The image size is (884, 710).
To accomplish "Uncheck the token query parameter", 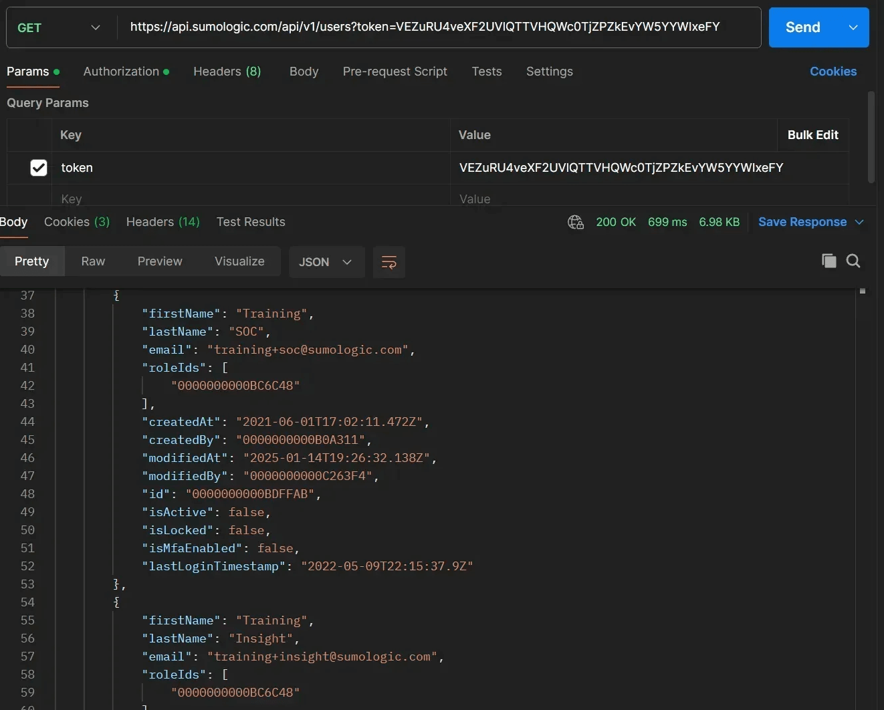I will [38, 167].
